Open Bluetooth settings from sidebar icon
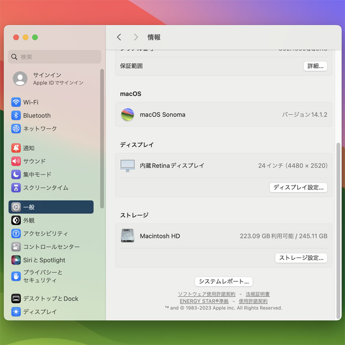 [x=16, y=115]
